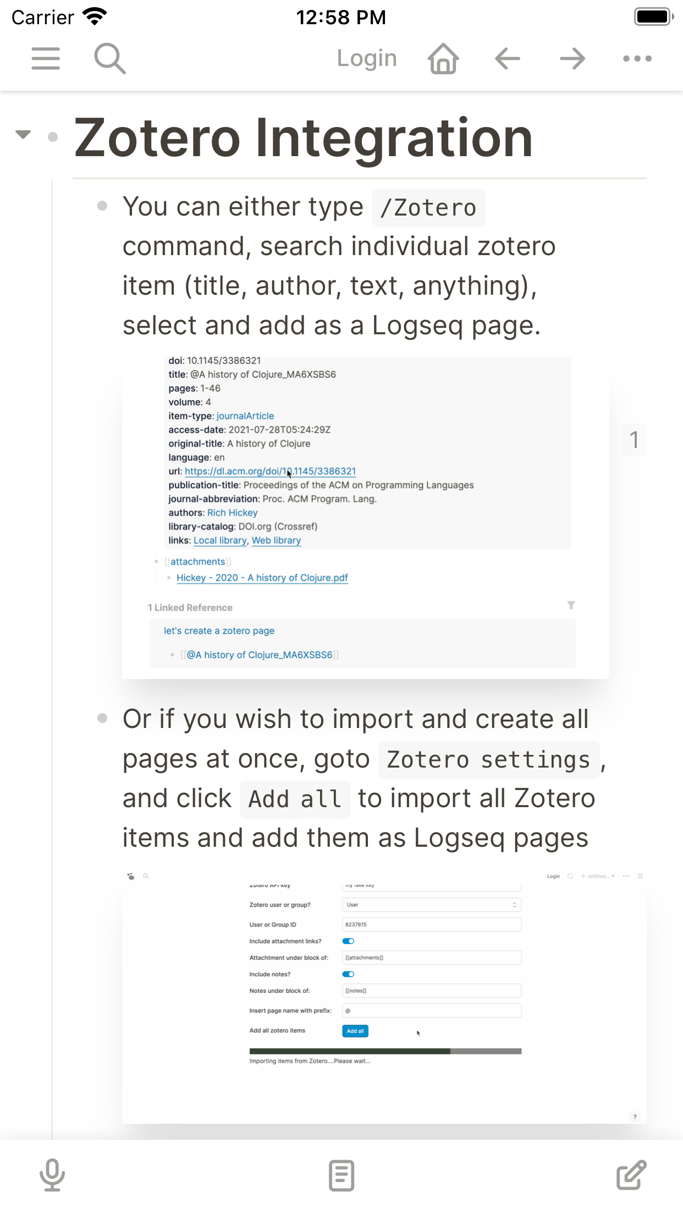683x1214 pixels.
Task: Collapse the Zotero Integration heading
Action: click(x=23, y=134)
